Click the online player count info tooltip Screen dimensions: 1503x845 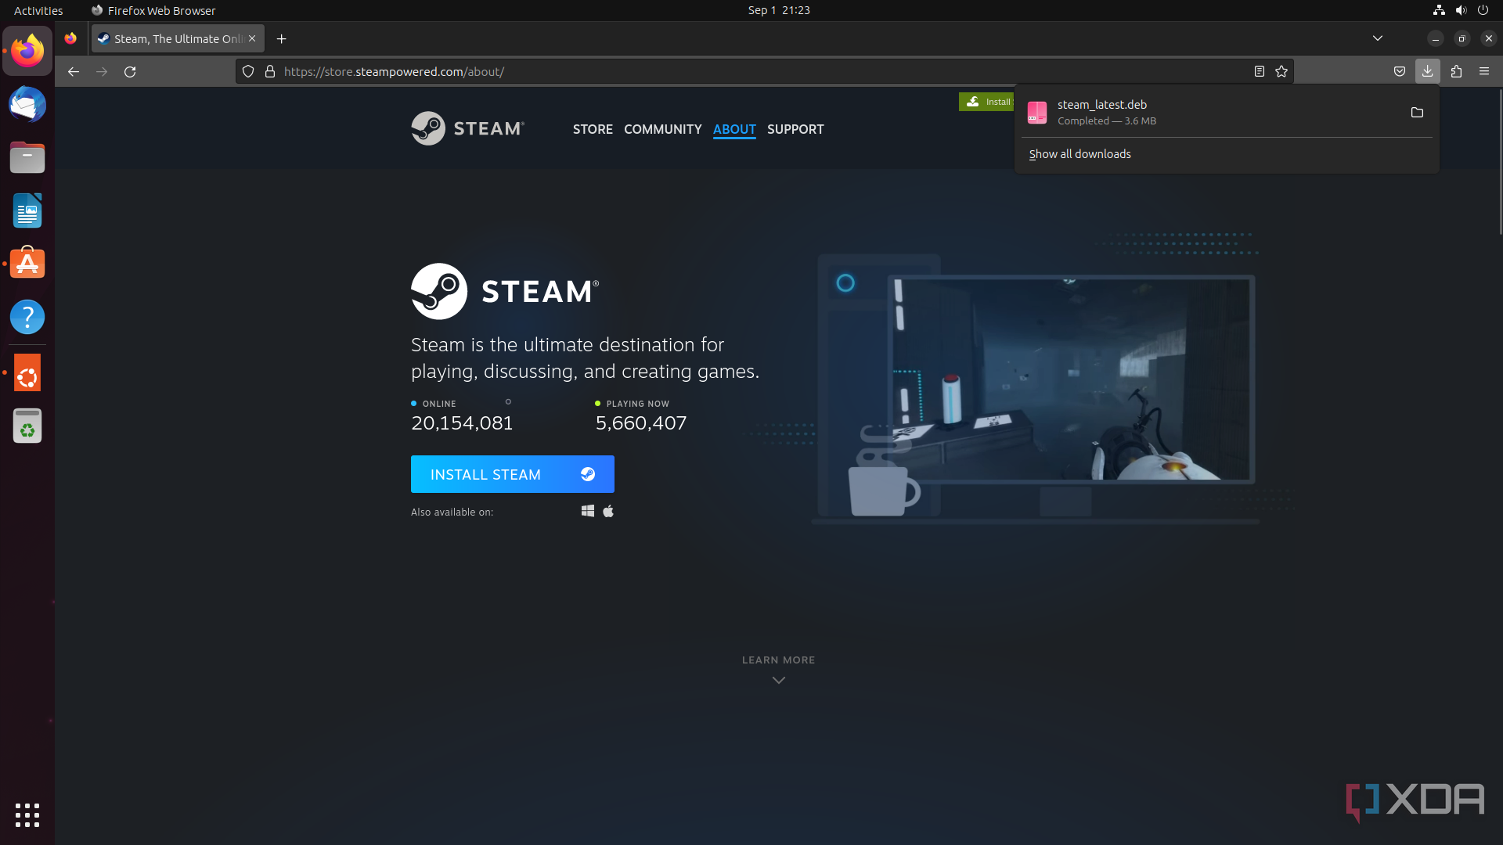tap(508, 402)
